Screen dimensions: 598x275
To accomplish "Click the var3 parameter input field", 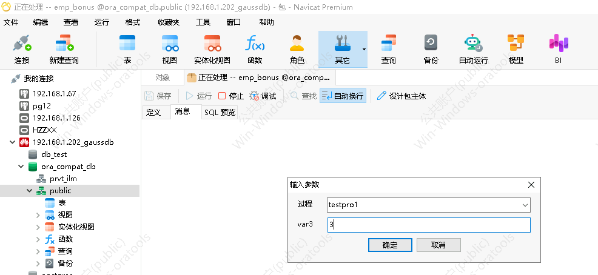I will click(x=428, y=225).
